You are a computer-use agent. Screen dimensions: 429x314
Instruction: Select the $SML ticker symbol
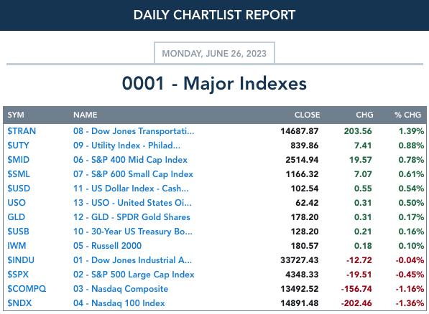pos(19,174)
